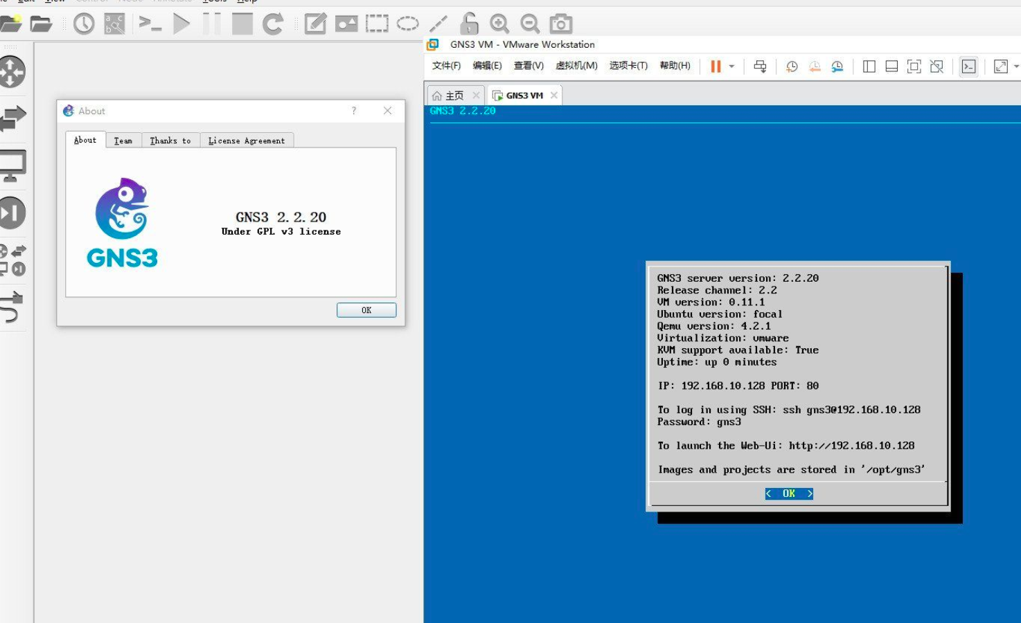Select the draw line tool

click(x=438, y=24)
